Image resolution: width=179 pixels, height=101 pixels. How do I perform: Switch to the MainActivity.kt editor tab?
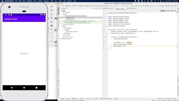pyautogui.click(x=132, y=8)
